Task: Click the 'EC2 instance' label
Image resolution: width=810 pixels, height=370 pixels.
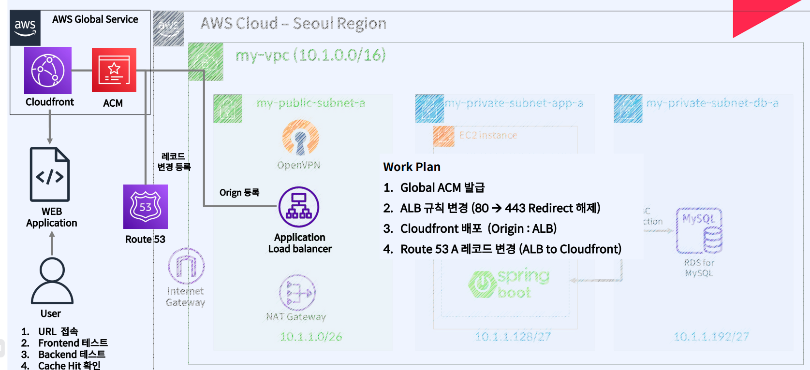Action: pos(488,135)
